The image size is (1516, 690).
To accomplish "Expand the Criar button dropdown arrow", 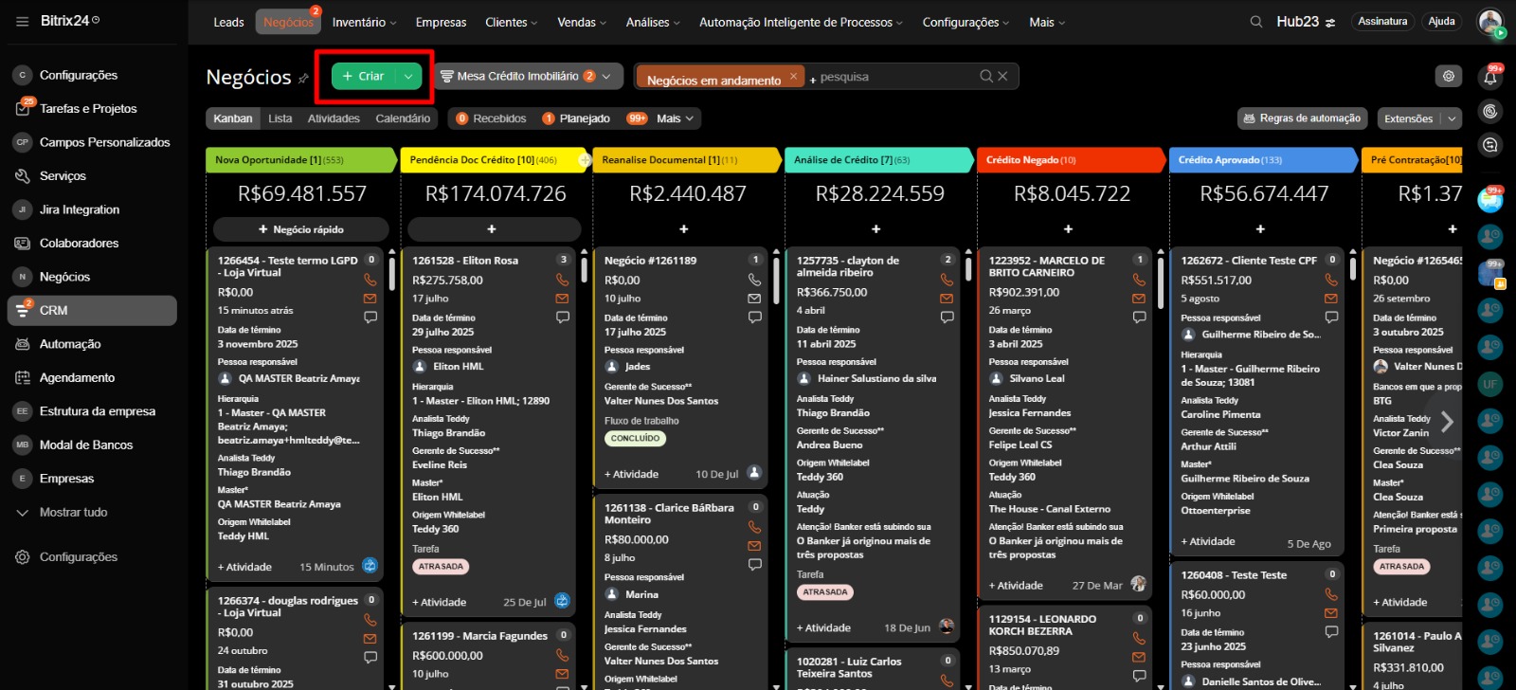I will (x=408, y=77).
